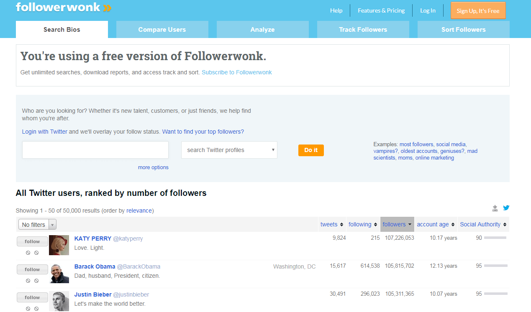Sort by following column

pyautogui.click(x=363, y=224)
